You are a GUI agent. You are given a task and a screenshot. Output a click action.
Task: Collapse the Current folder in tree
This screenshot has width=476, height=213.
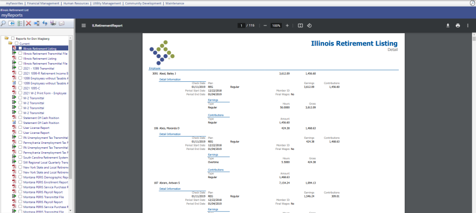[11, 43]
